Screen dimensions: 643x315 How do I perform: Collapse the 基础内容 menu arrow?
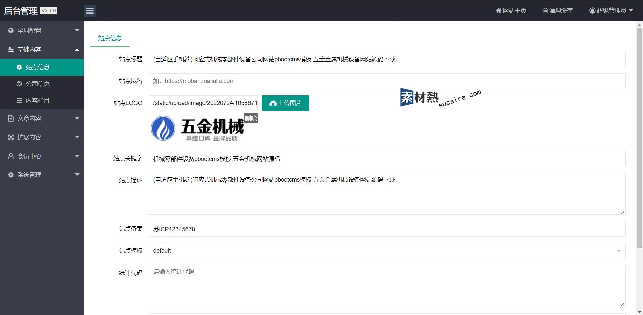point(77,50)
